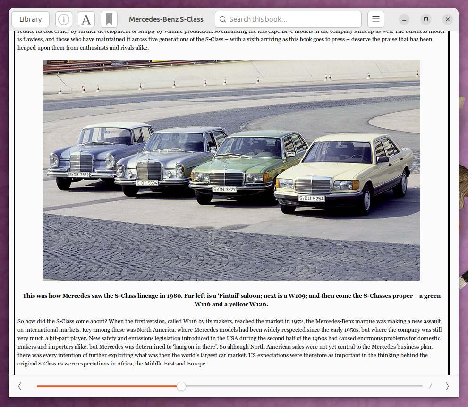Minimize the book reader window
The height and width of the screenshot is (407, 468).
tap(404, 19)
